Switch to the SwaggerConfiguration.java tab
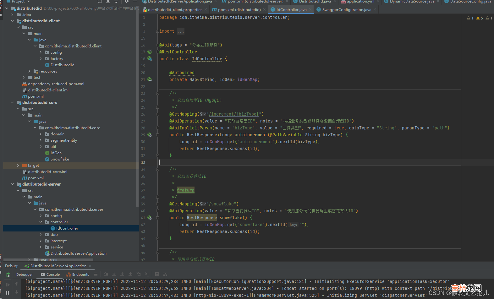494x299 pixels. tap(346, 10)
